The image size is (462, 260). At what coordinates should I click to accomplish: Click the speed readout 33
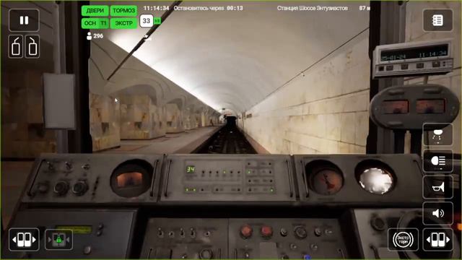pyautogui.click(x=146, y=21)
